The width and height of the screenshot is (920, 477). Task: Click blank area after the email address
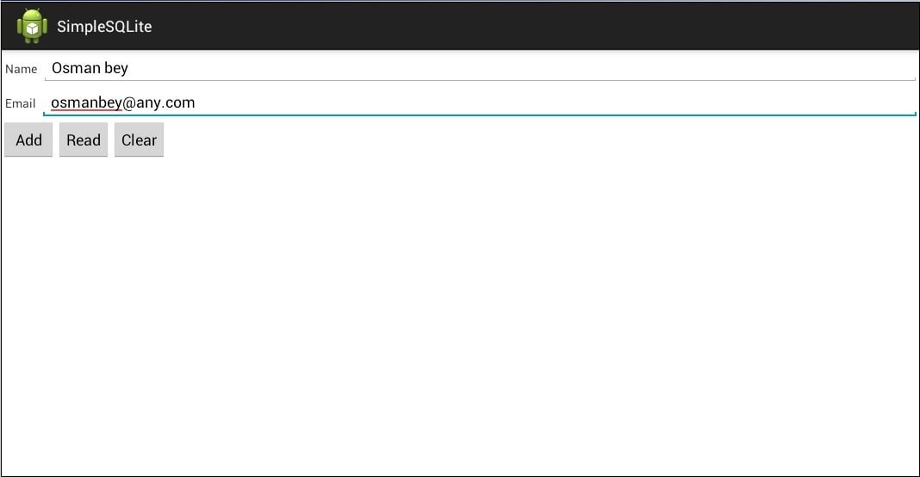click(x=555, y=102)
